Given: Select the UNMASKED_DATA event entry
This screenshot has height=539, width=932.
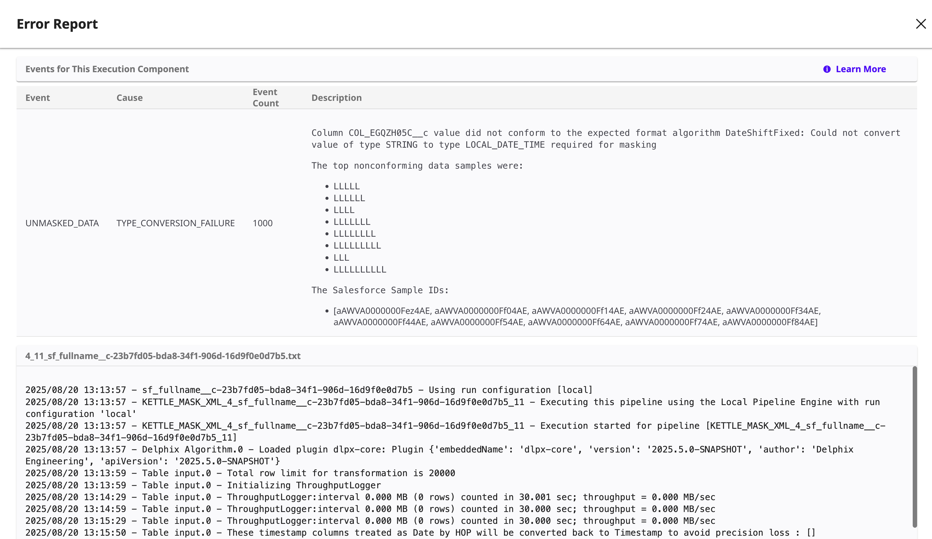Looking at the screenshot, I should click(62, 223).
